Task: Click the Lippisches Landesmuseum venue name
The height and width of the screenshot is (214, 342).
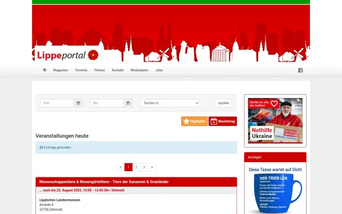Action: click(60, 200)
